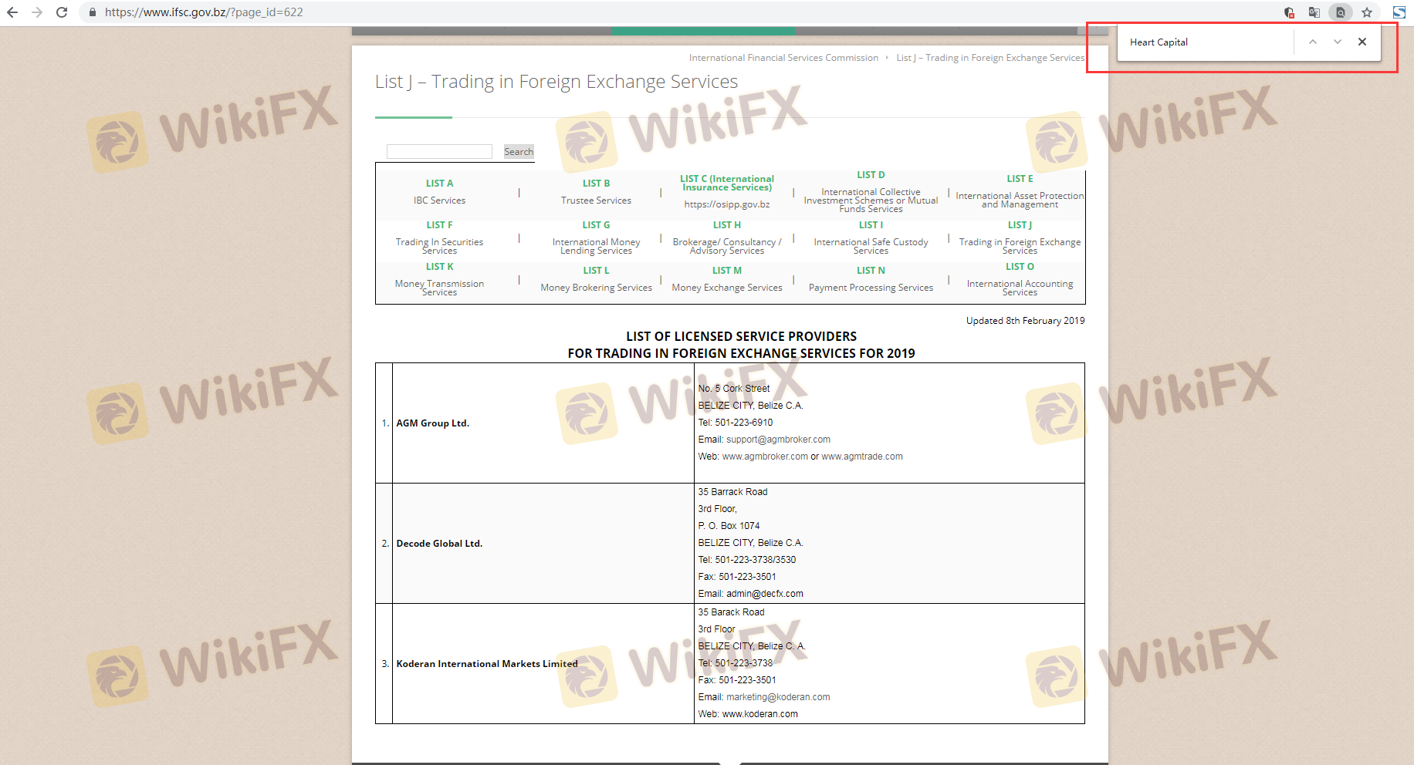The image size is (1414, 765).
Task: Click the padlock site security icon
Action: pyautogui.click(x=93, y=12)
